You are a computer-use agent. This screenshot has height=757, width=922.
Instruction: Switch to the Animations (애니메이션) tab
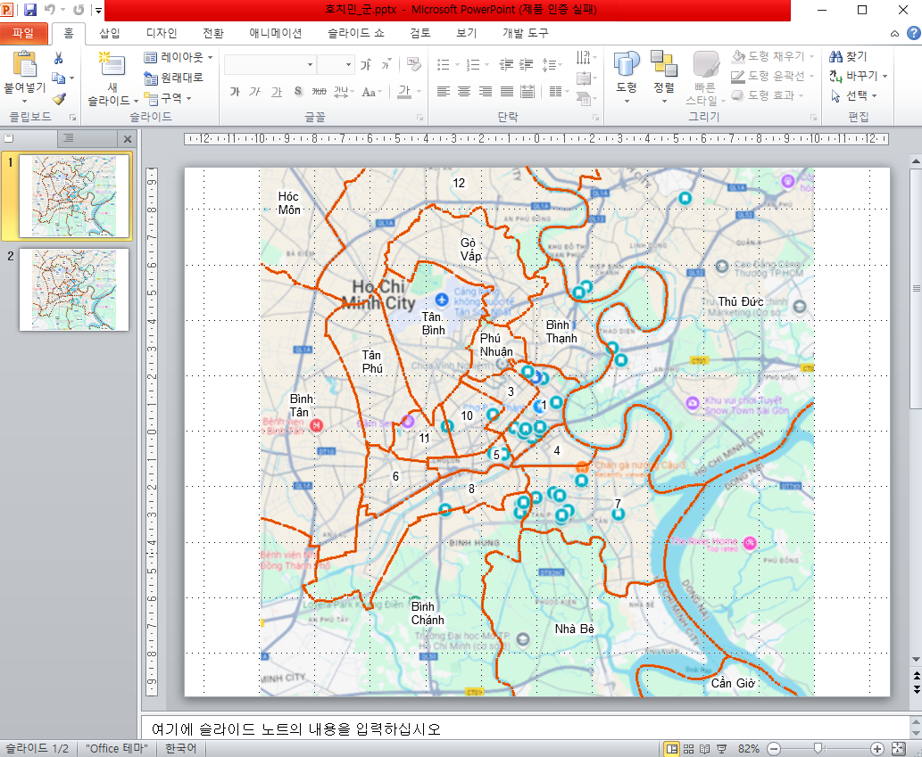tap(275, 34)
